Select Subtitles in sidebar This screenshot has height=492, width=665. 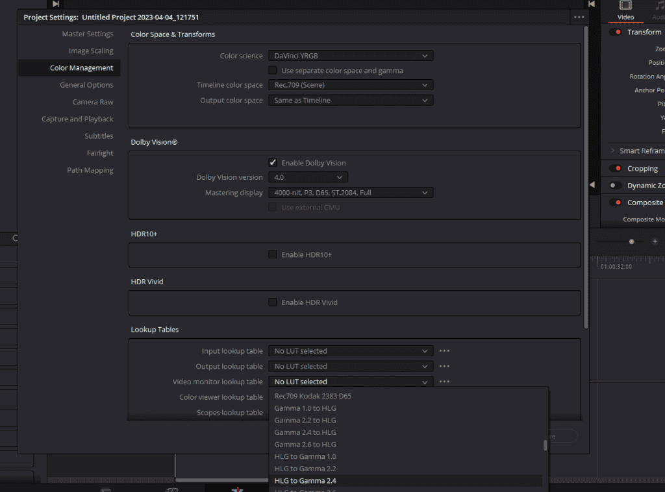(99, 136)
